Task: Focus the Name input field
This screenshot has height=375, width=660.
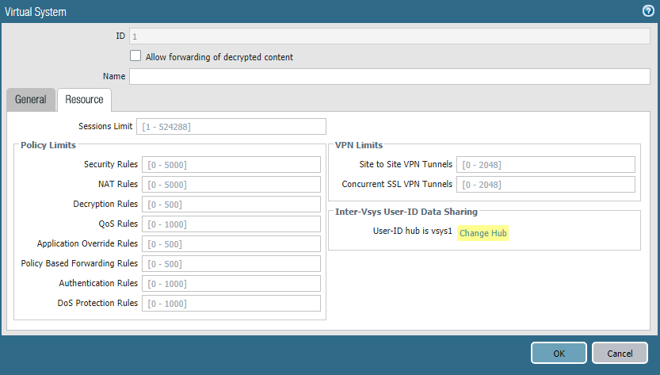Action: pos(389,77)
